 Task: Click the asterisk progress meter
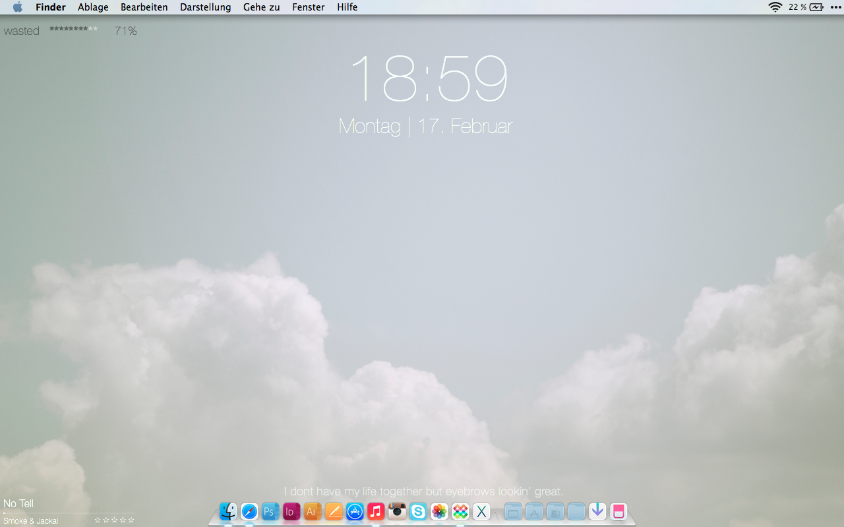point(73,29)
